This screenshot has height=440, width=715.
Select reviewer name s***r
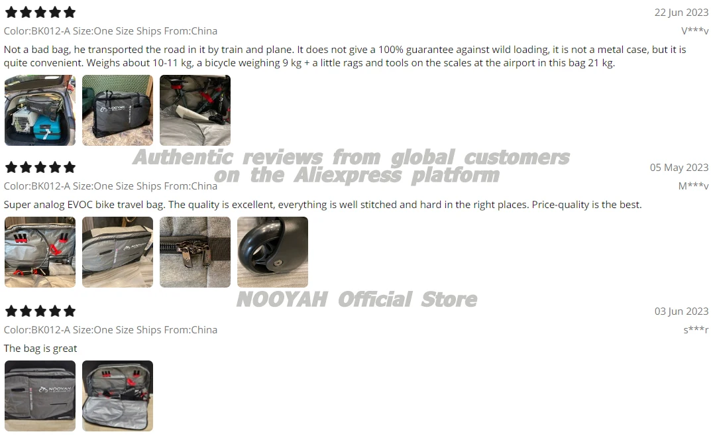point(696,329)
